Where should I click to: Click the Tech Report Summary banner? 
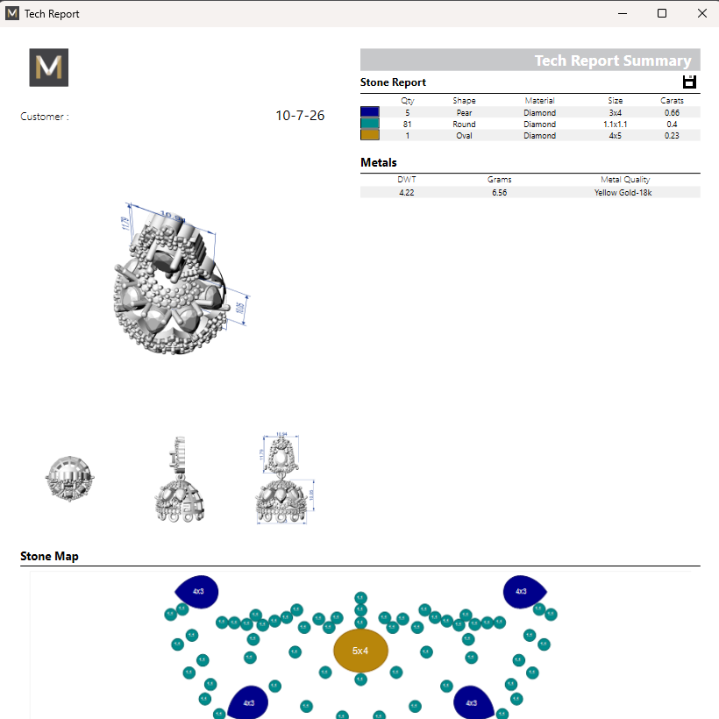530,60
